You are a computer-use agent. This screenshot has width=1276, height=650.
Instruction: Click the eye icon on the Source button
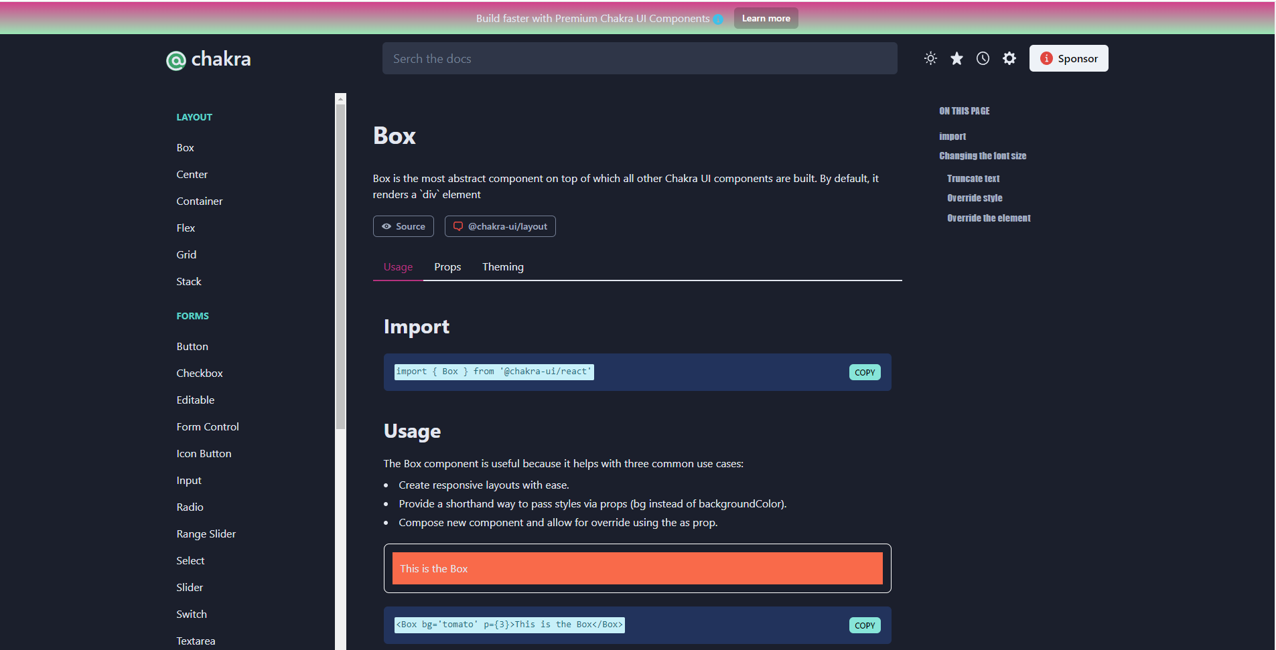pyautogui.click(x=386, y=226)
